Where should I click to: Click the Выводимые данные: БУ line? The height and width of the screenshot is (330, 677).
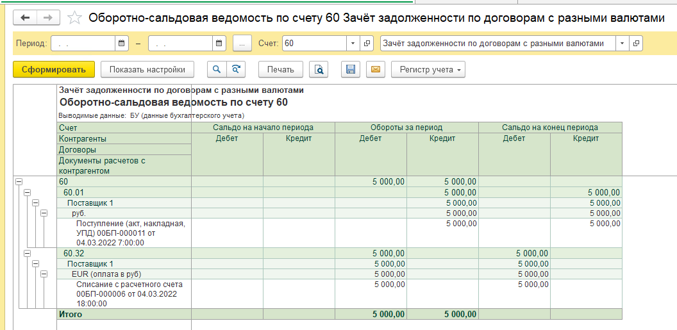point(151,115)
